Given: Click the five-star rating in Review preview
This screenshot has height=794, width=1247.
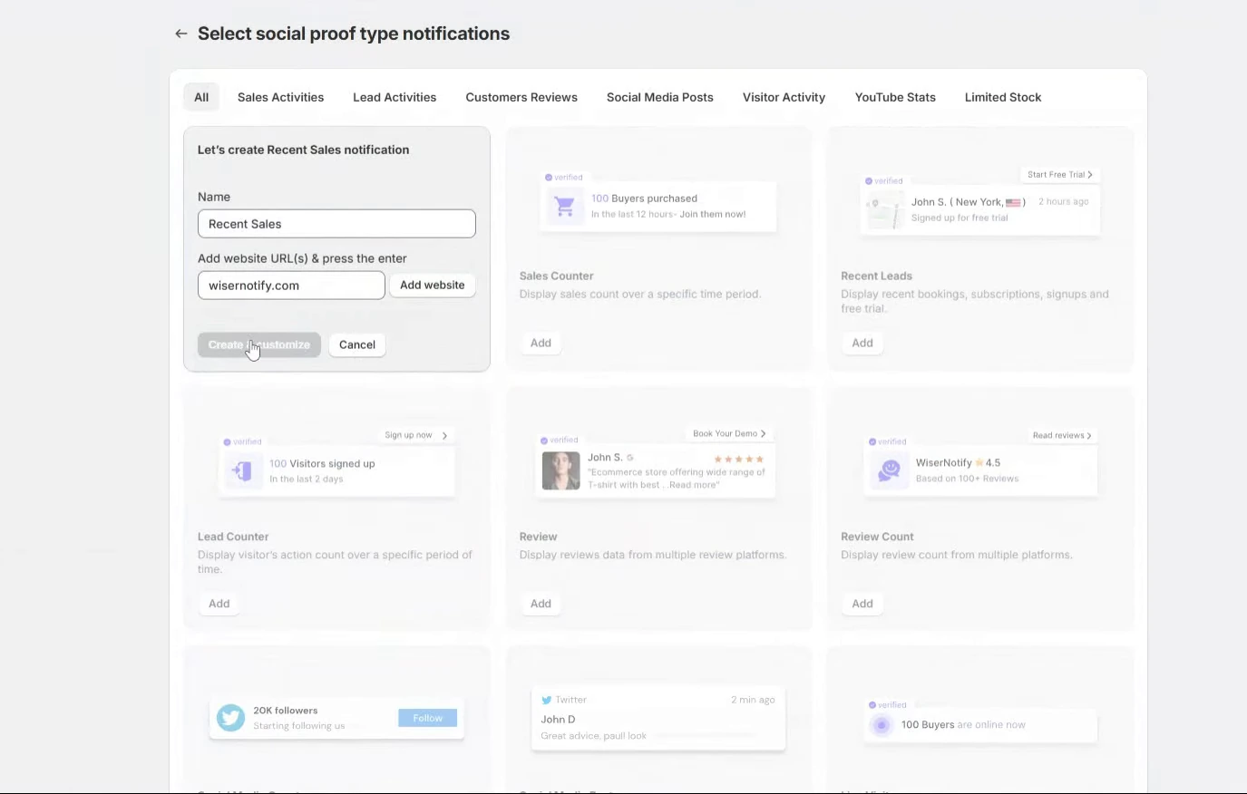Looking at the screenshot, I should [739, 459].
